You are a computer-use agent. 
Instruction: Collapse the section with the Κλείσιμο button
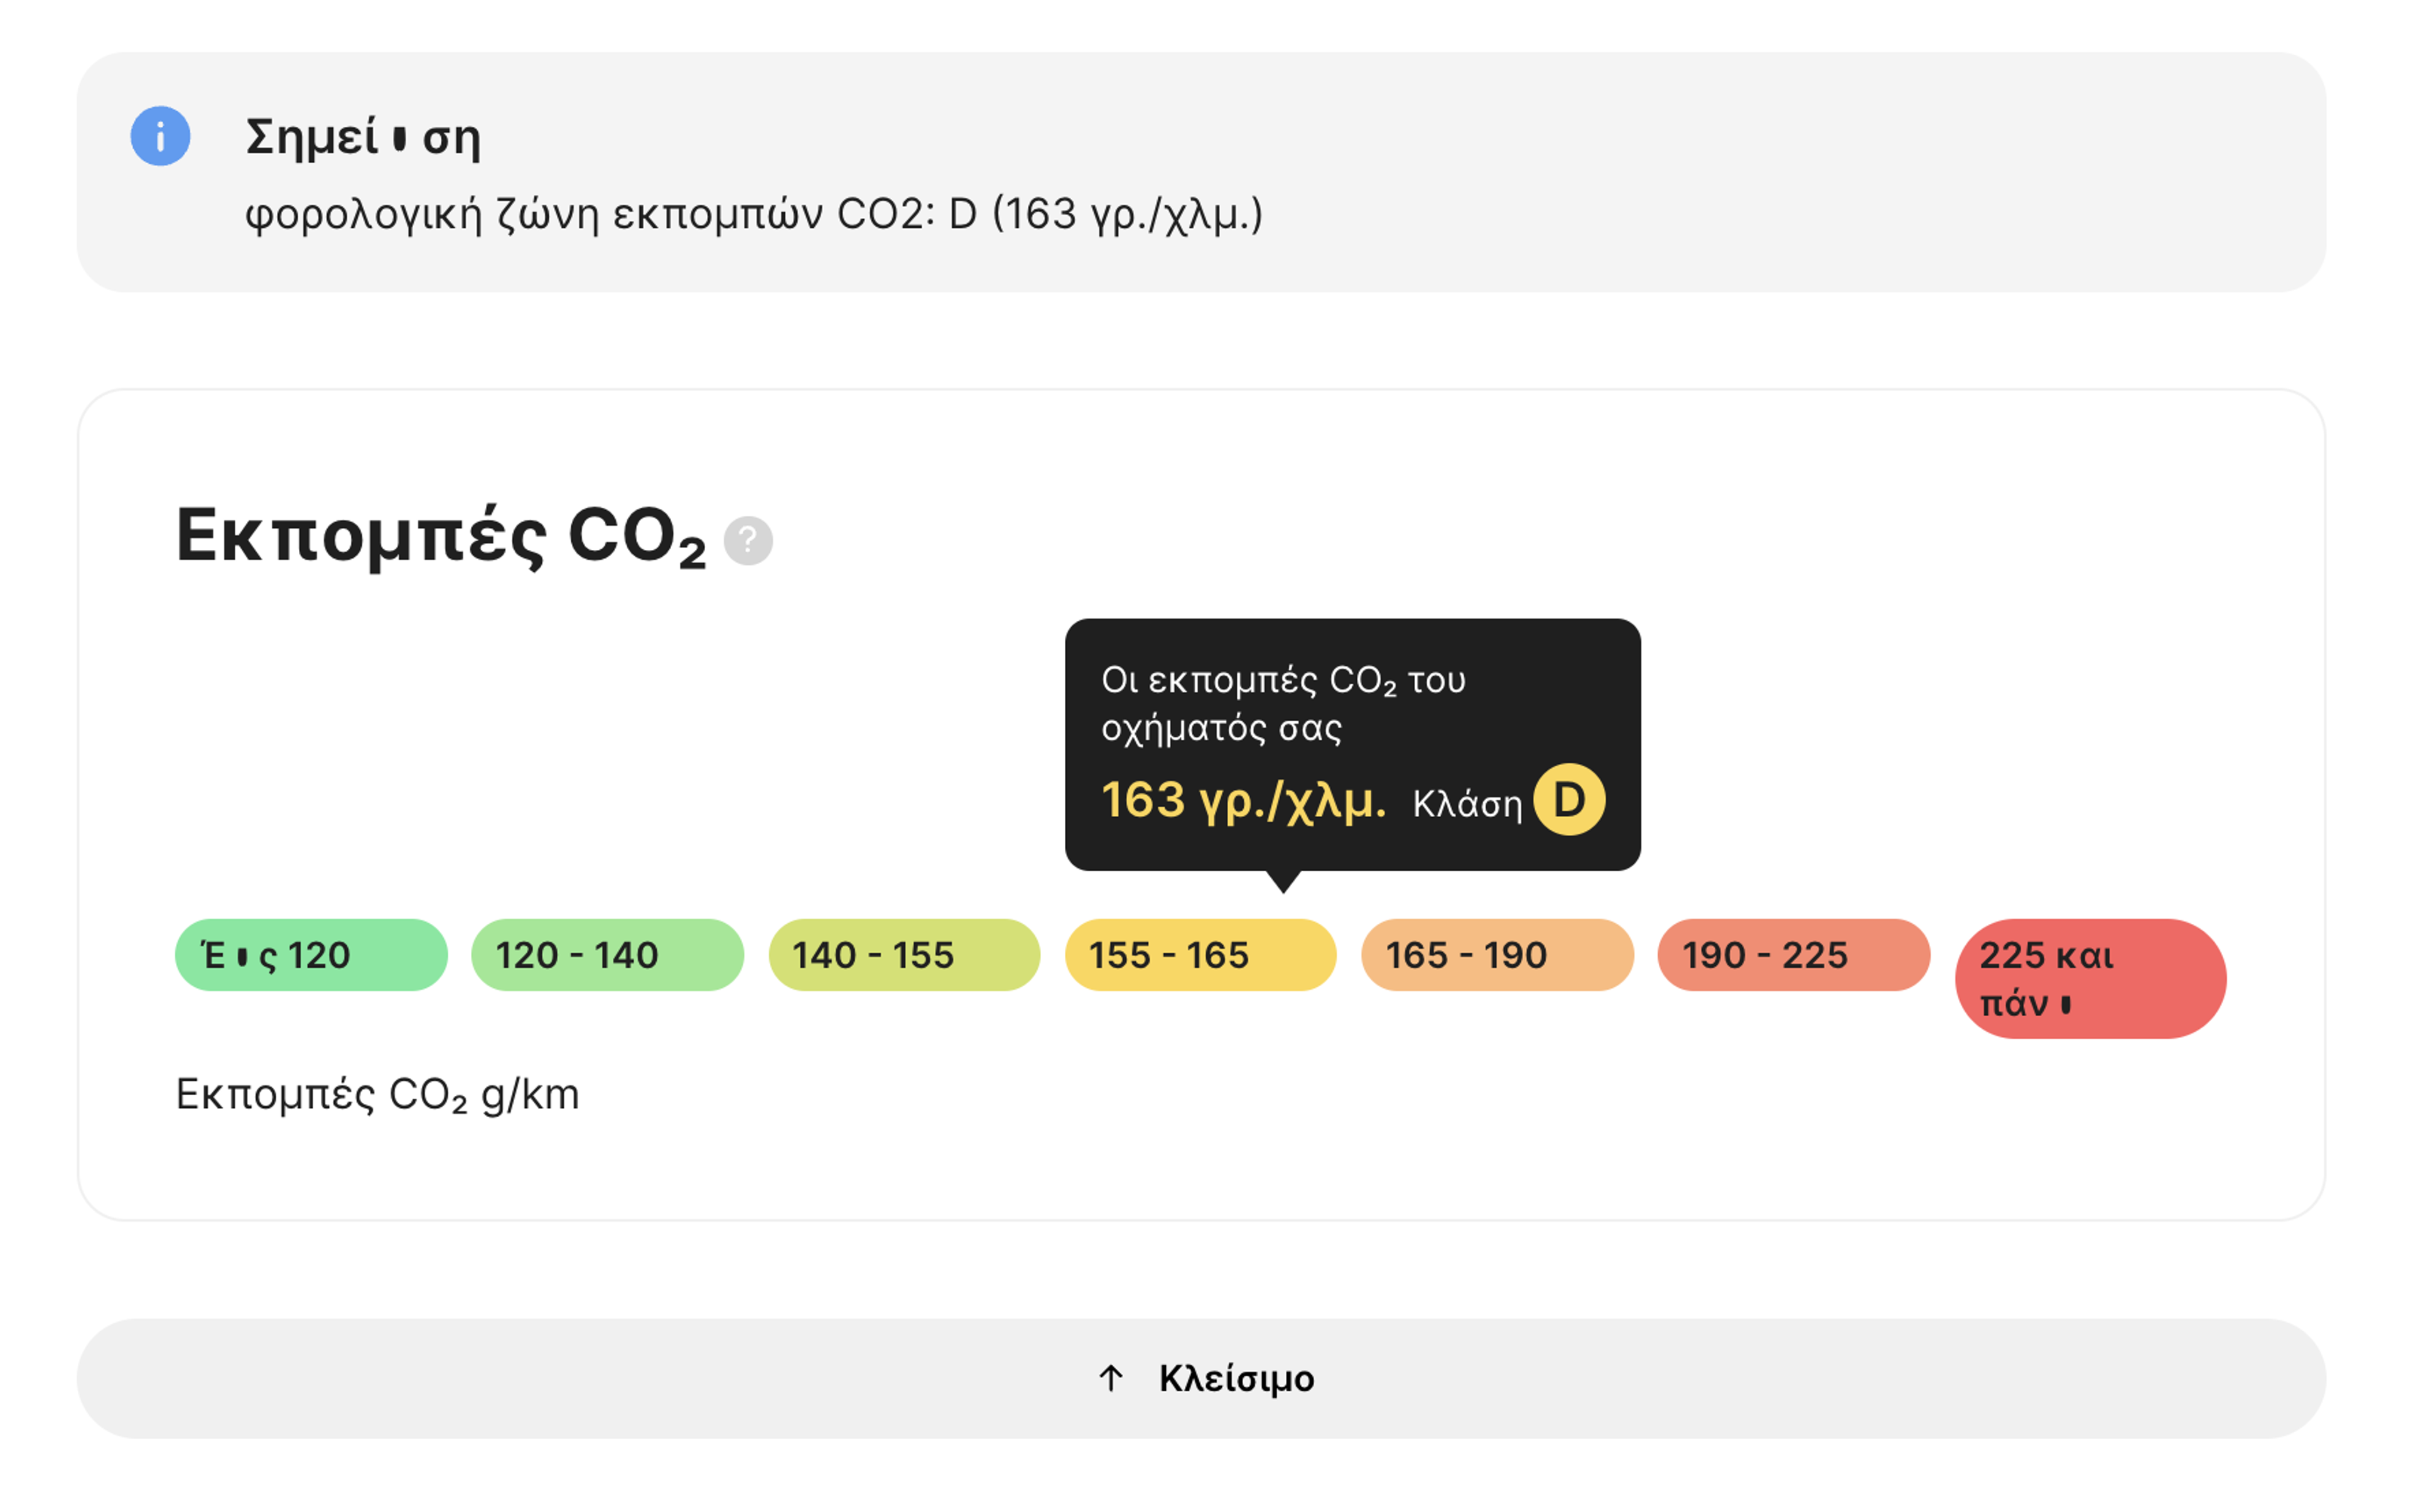1200,1378
